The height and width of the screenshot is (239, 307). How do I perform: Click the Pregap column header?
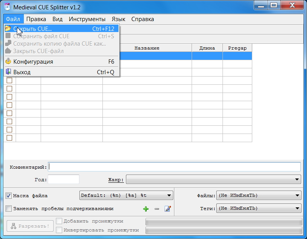[237, 48]
